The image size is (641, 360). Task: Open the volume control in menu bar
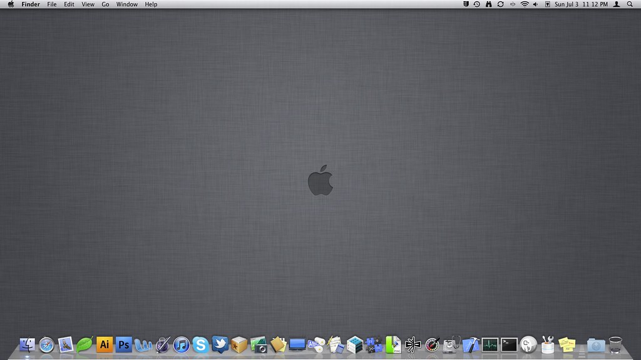click(x=536, y=4)
